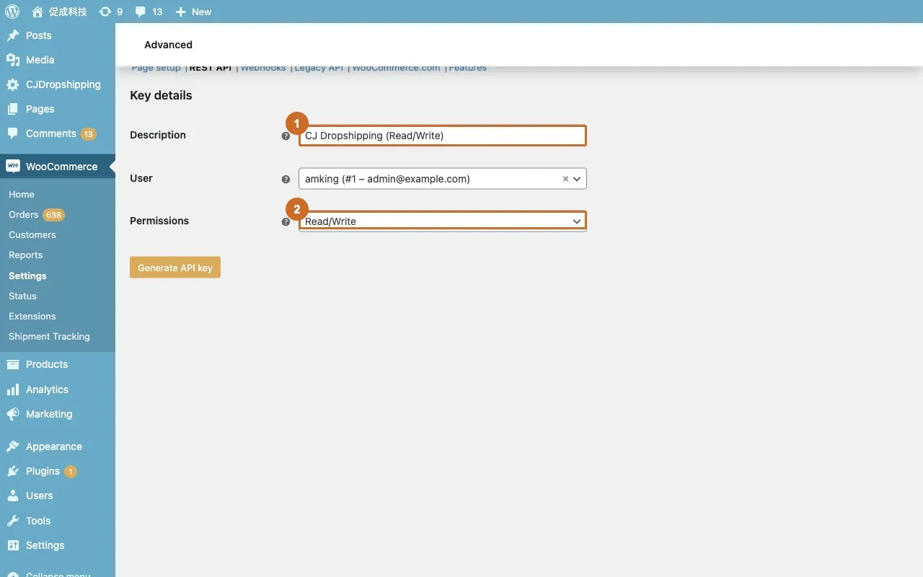Open the pending updates icon showing 9

tap(105, 12)
